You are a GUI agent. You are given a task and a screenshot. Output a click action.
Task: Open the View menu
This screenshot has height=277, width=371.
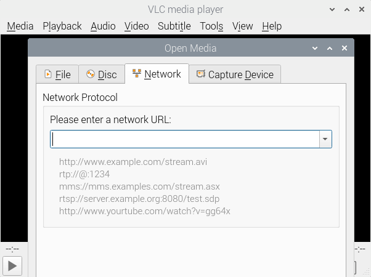[243, 26]
